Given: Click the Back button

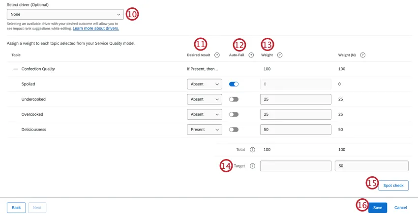Looking at the screenshot, I should (x=16, y=208).
